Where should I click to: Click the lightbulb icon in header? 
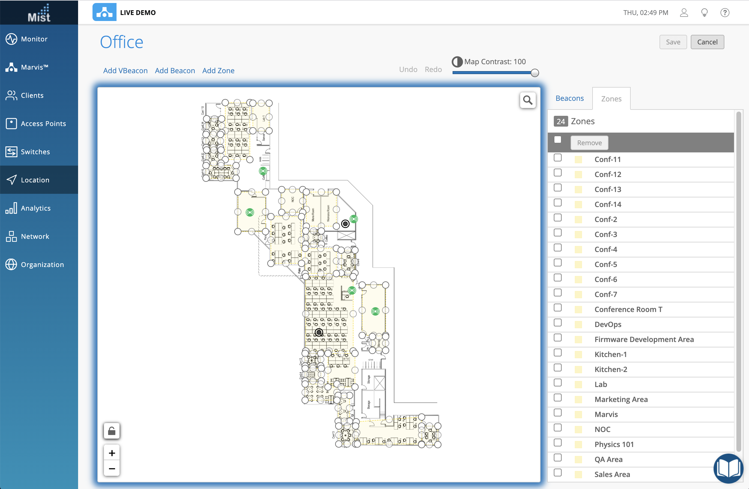pyautogui.click(x=704, y=13)
